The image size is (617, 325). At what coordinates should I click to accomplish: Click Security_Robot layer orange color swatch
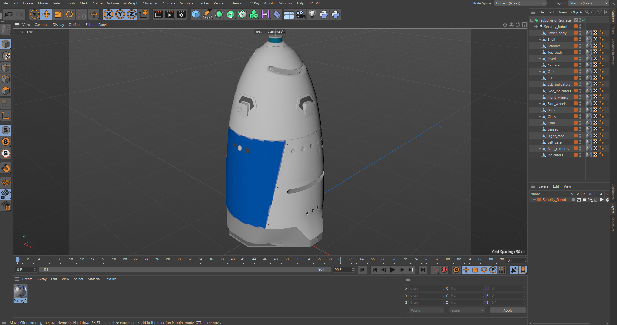pos(539,200)
